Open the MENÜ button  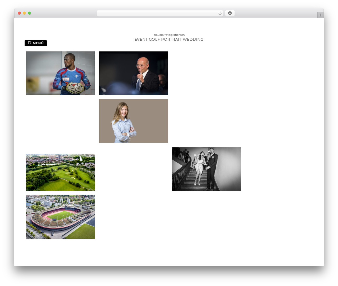(x=36, y=43)
